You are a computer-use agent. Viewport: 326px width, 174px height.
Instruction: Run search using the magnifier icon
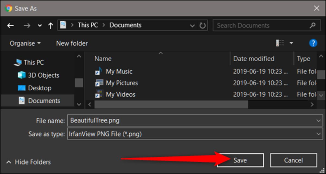313,25
